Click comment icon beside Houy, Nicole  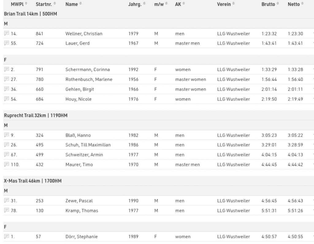[x=7, y=99]
